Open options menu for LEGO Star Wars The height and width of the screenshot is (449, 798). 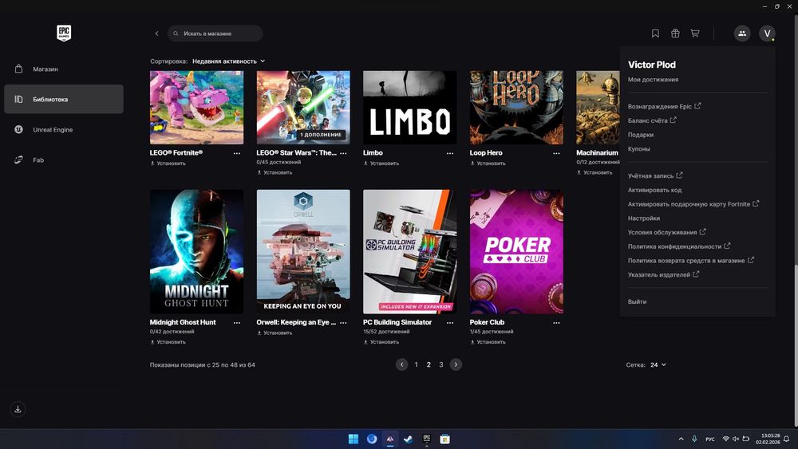pyautogui.click(x=343, y=153)
